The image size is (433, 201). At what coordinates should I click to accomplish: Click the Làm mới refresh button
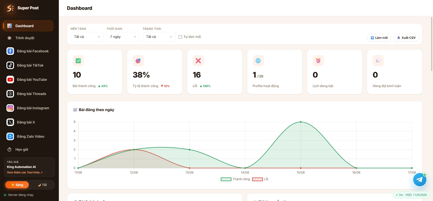tap(379, 38)
